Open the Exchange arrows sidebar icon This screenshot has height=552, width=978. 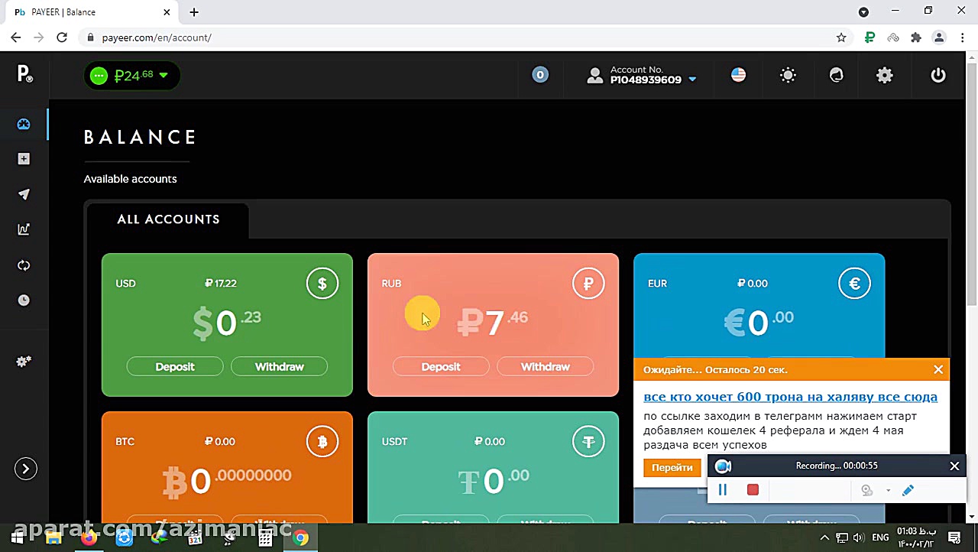click(x=24, y=265)
